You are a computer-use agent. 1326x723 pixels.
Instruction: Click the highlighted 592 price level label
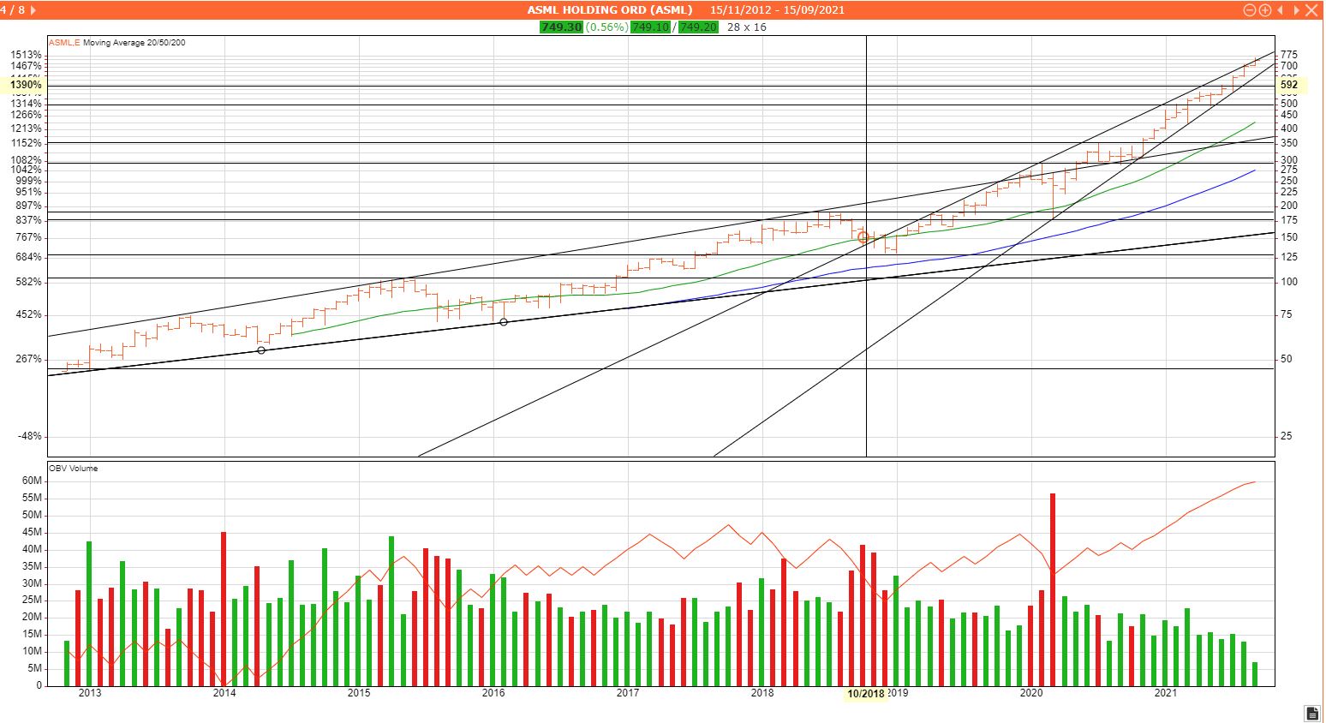click(x=1289, y=85)
